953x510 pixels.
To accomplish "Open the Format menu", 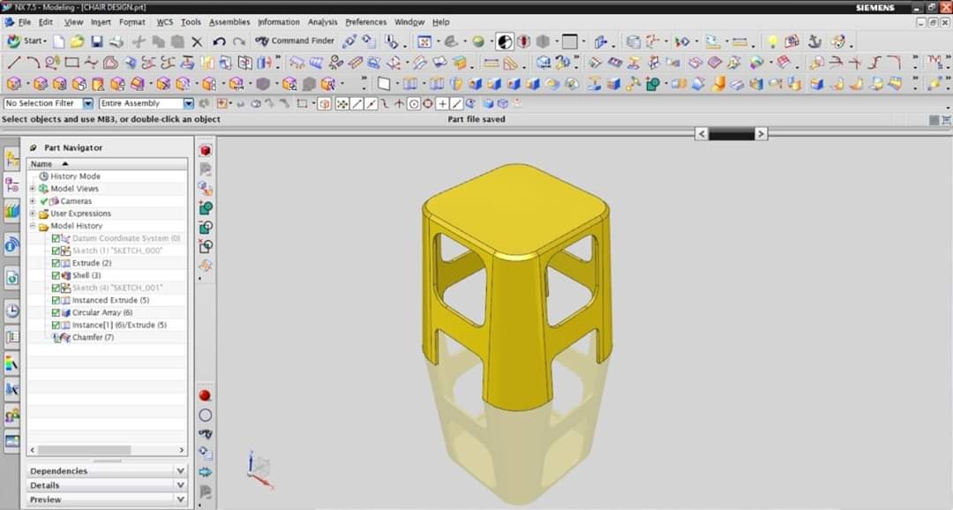I will [x=131, y=22].
